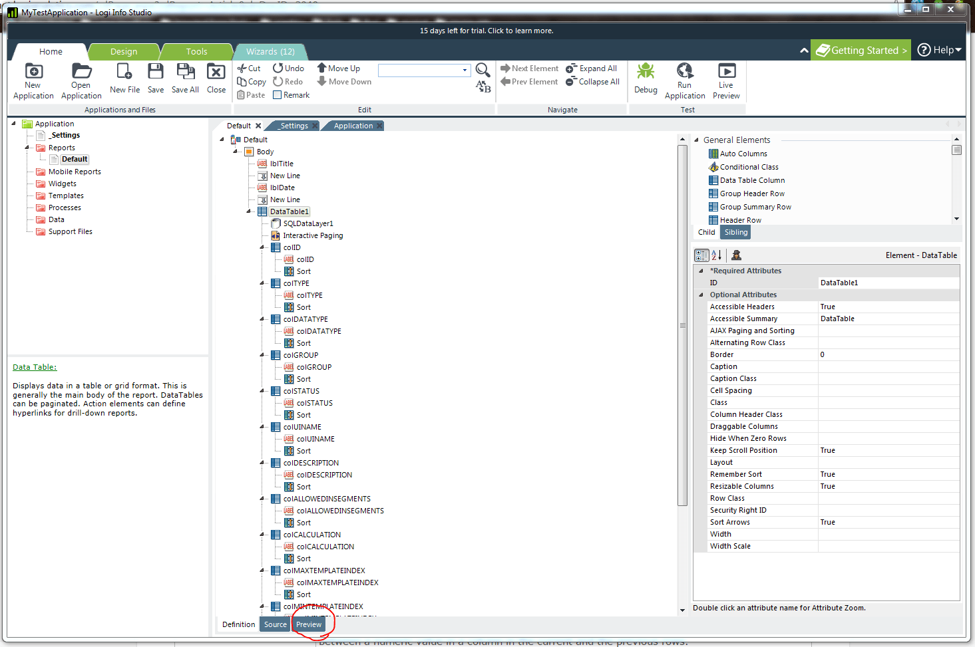This screenshot has height=647, width=975.
Task: Switch to the Design ribbon tab
Action: [124, 52]
